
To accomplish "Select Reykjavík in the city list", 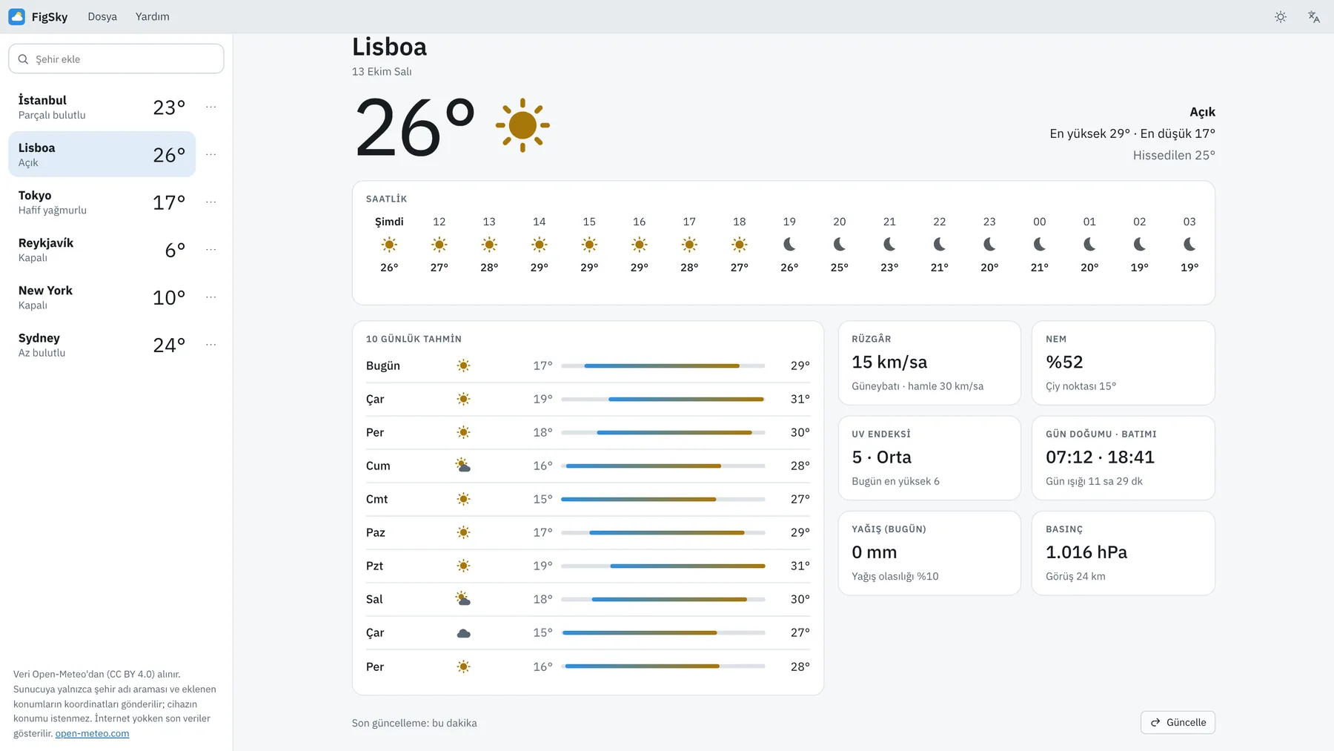I will [x=102, y=250].
